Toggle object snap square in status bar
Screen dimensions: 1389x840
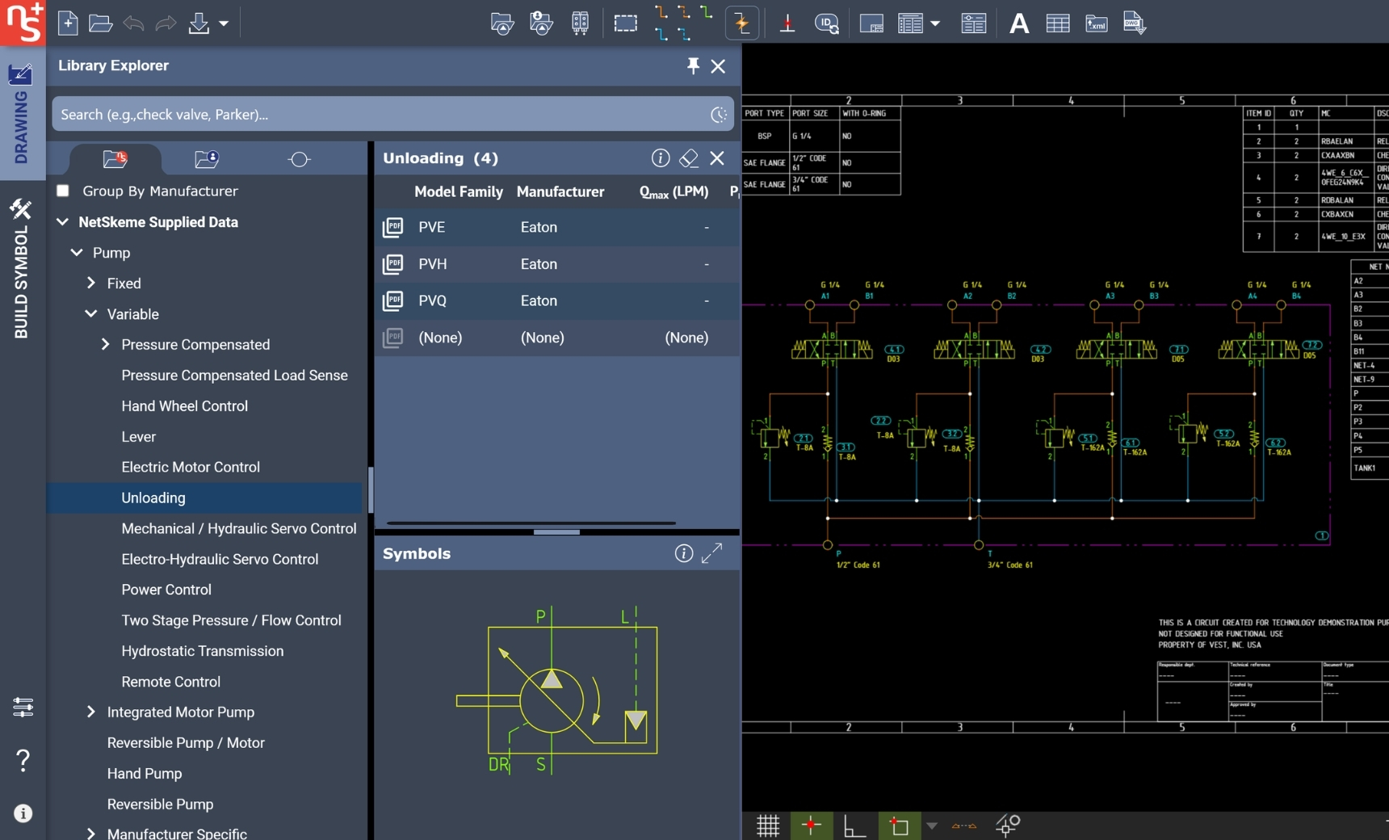(x=899, y=825)
